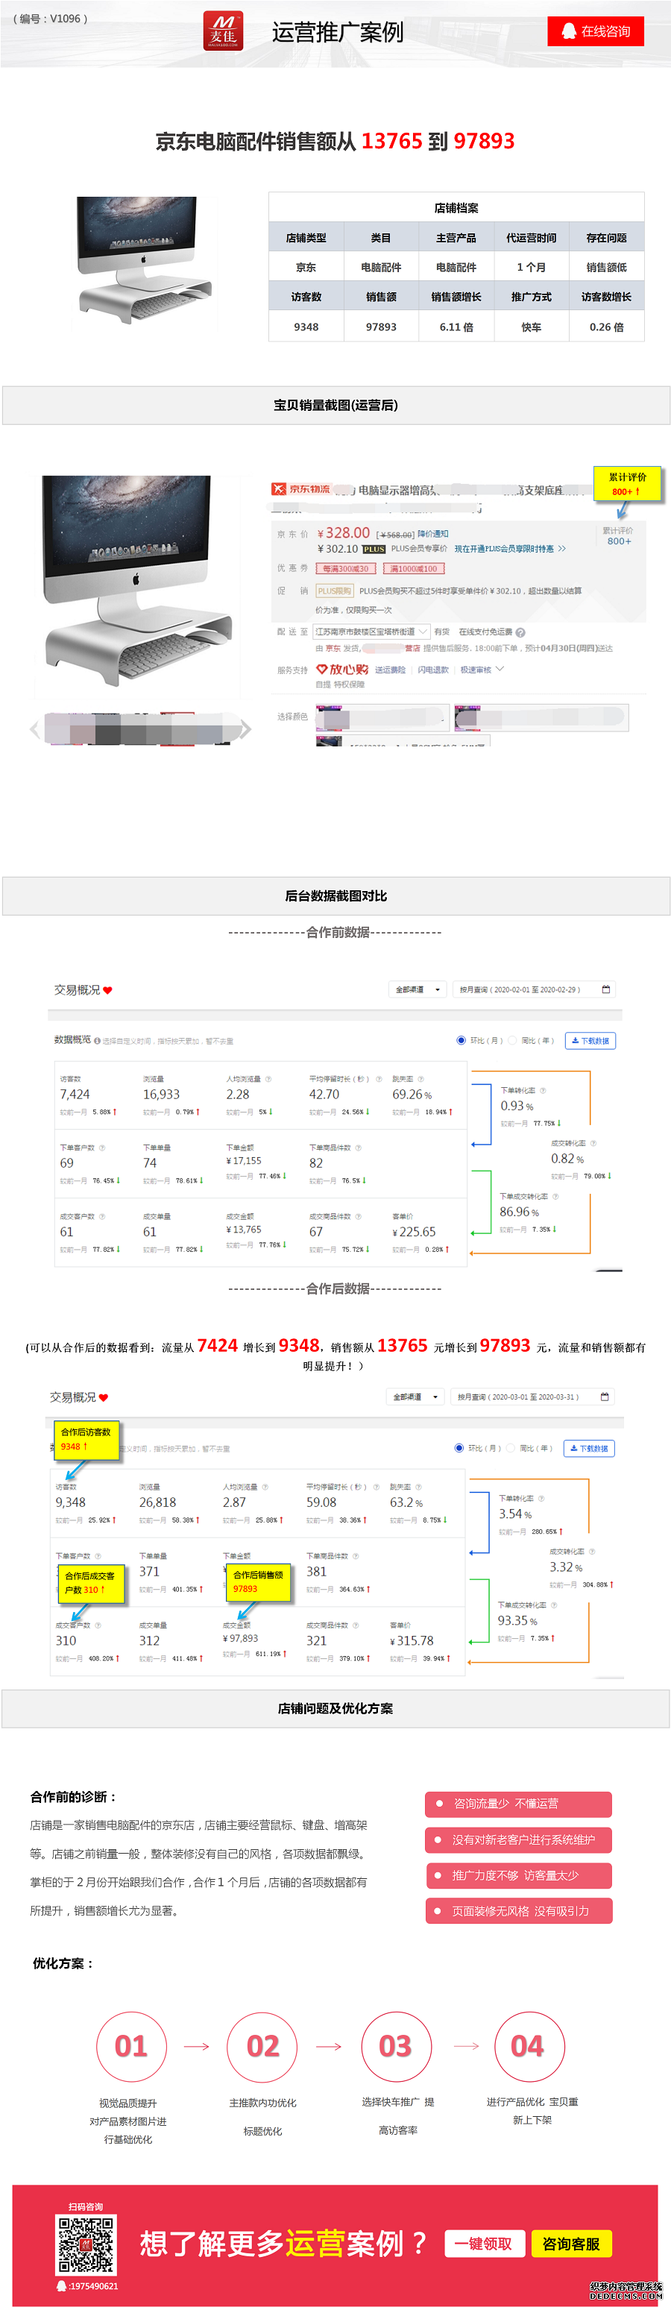
Task: Click the 页面装修无风格 没有吸引力 red pill
Action: point(519,1911)
